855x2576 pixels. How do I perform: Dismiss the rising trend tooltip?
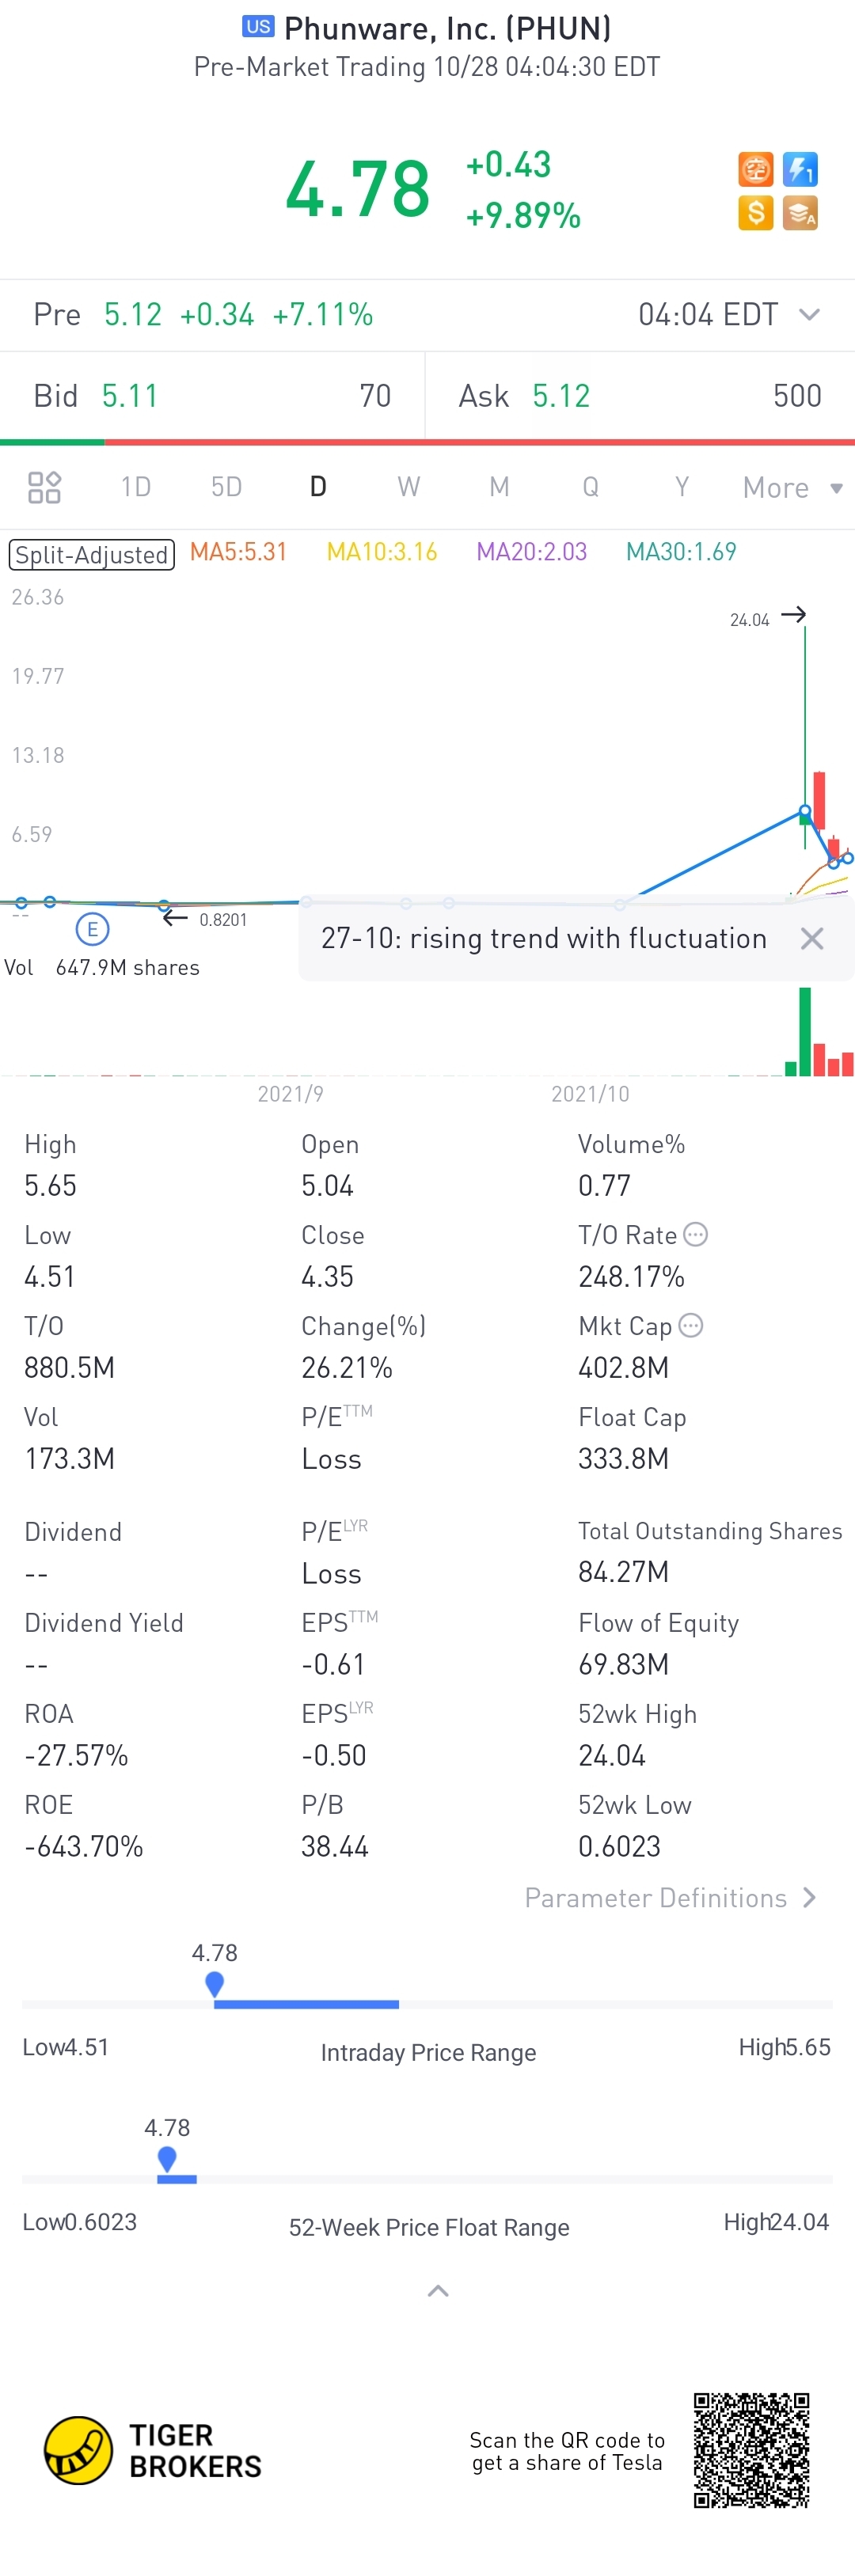click(812, 938)
